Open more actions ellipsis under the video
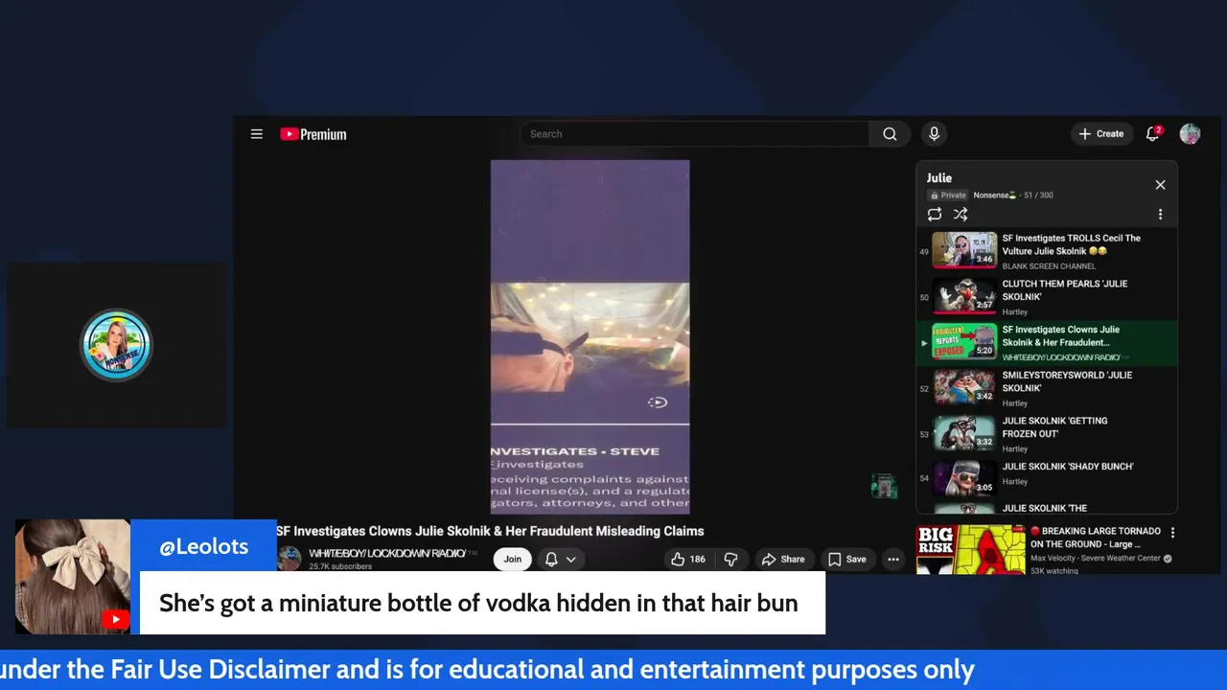 click(x=893, y=560)
